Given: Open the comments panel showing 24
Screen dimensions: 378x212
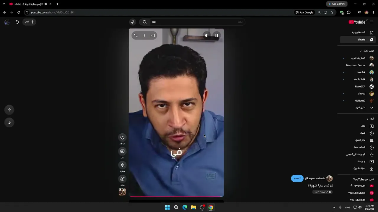Looking at the screenshot, I should click(122, 151).
